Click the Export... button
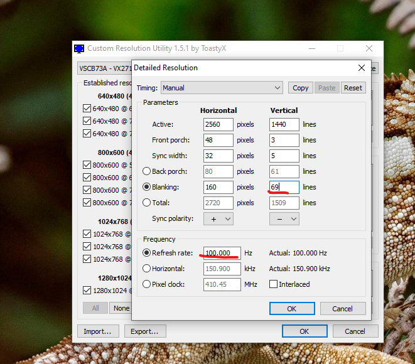 point(145,331)
